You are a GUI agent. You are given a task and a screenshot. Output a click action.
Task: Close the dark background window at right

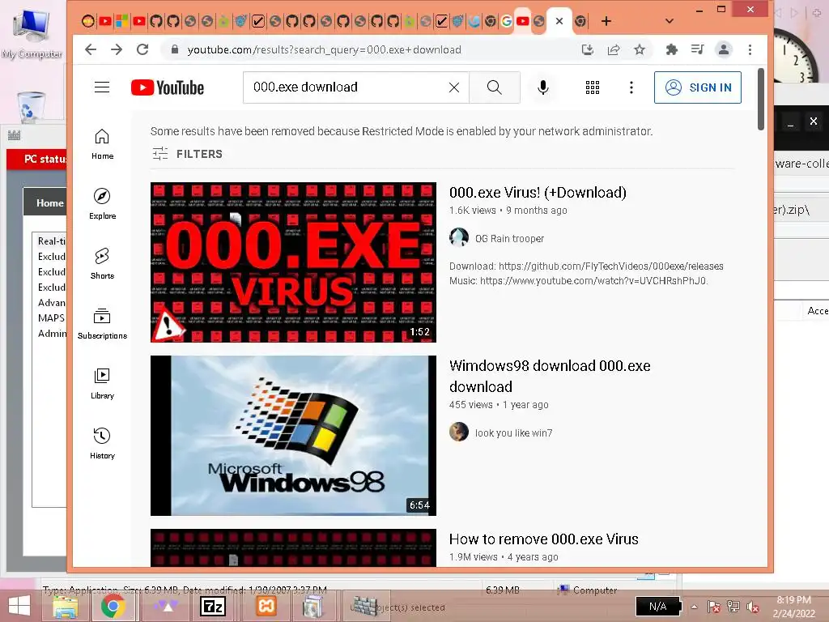(813, 121)
